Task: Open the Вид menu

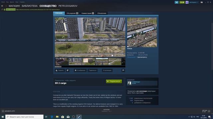Action: pyautogui.click(x=7, y=2)
